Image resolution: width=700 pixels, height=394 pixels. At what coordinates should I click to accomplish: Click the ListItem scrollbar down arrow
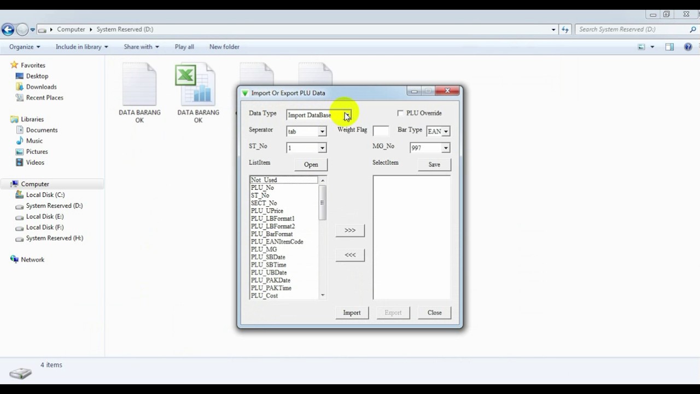click(x=323, y=296)
